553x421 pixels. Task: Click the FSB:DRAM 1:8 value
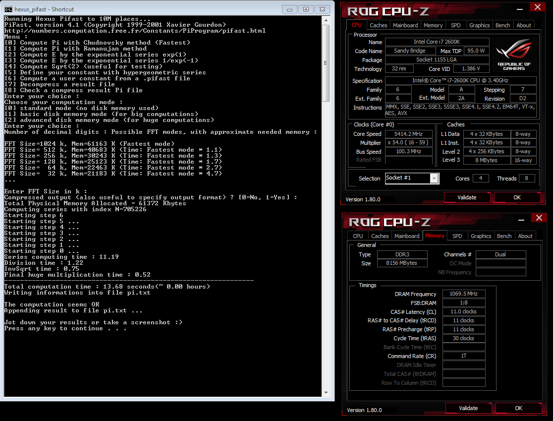(x=464, y=302)
